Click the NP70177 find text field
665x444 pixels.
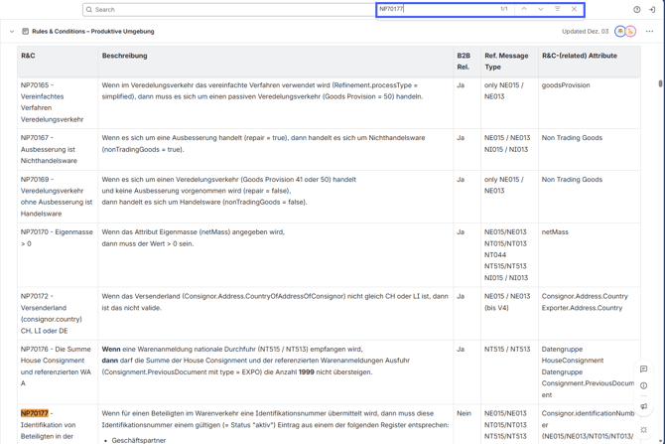(x=437, y=9)
